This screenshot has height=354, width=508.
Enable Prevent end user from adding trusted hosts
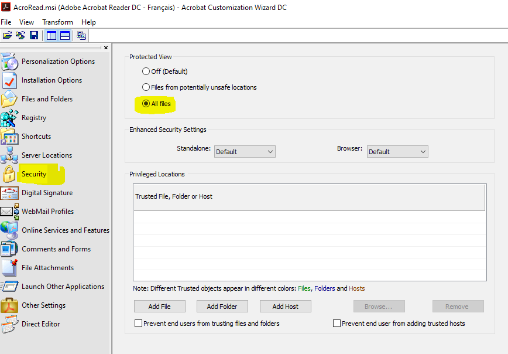tap(337, 324)
